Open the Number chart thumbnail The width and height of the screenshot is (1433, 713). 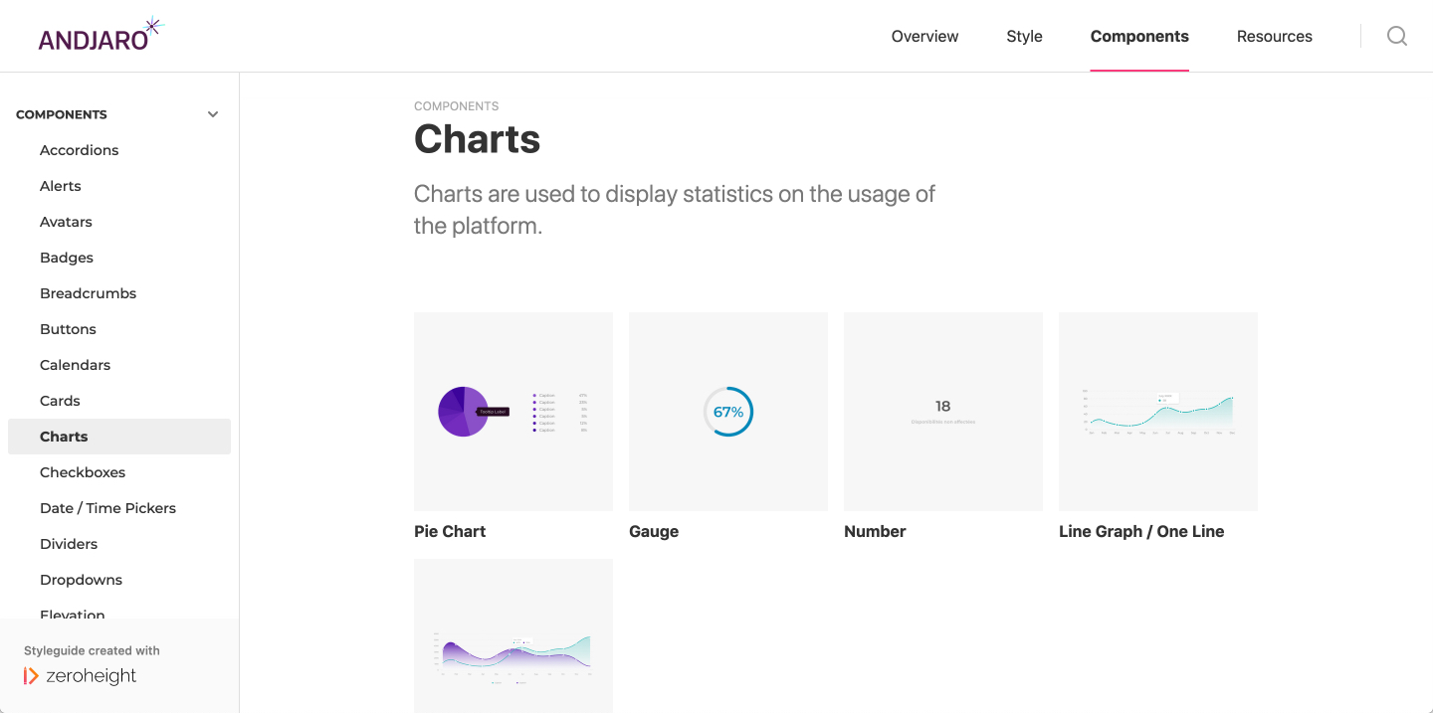point(943,412)
